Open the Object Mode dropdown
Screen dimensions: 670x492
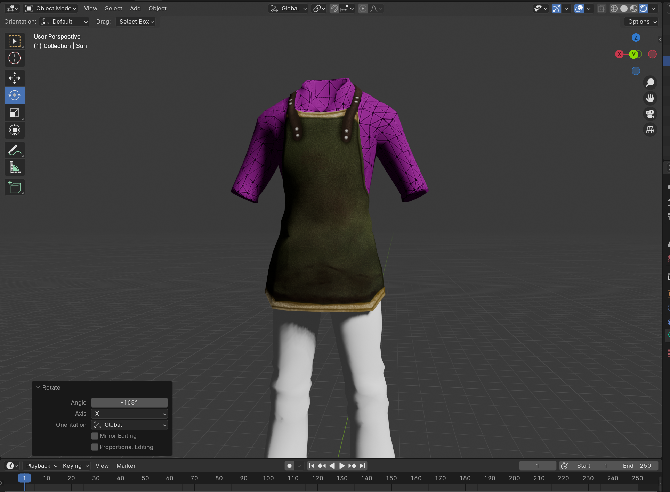pyautogui.click(x=51, y=9)
